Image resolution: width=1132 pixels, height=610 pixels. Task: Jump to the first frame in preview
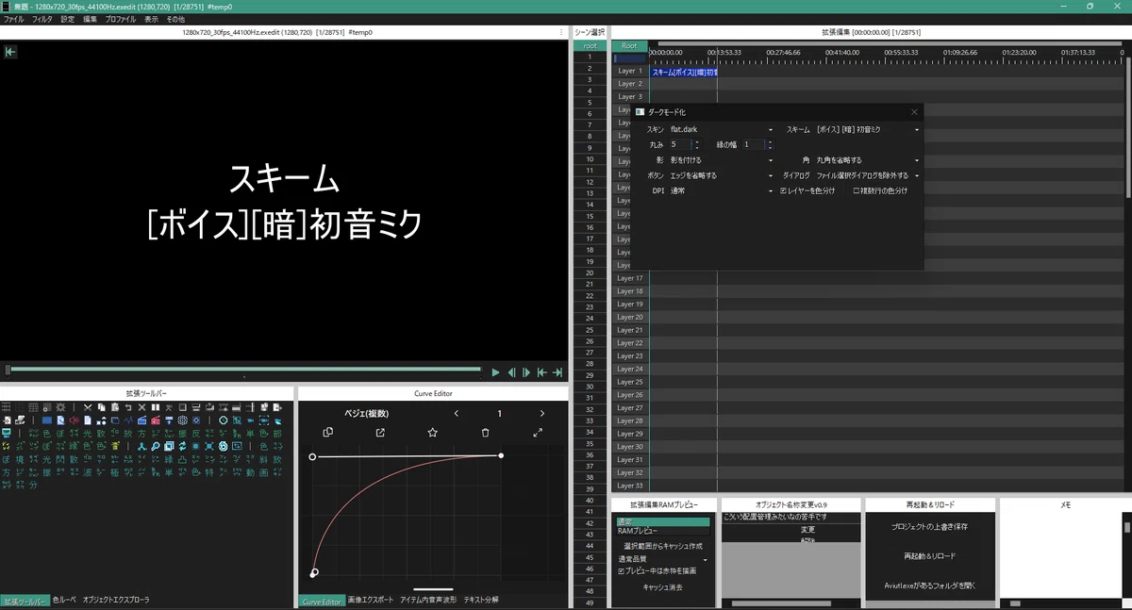pyautogui.click(x=541, y=372)
